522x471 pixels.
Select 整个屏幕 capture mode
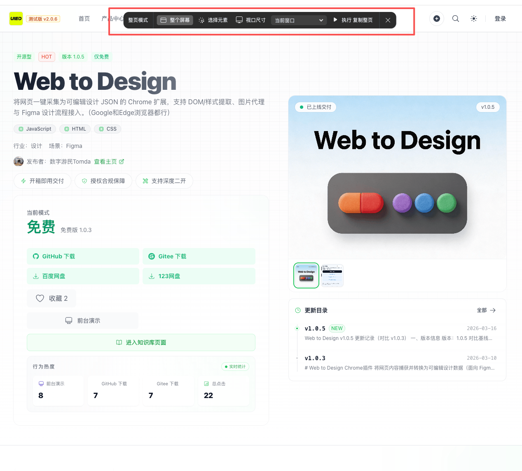(x=175, y=20)
